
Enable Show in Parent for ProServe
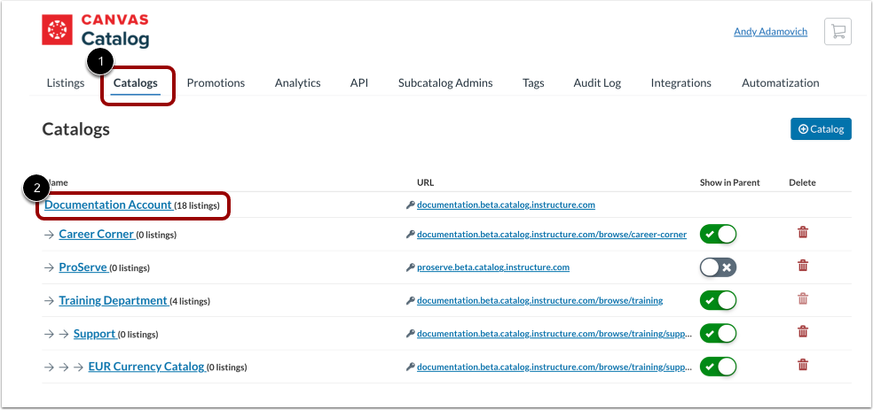click(719, 267)
